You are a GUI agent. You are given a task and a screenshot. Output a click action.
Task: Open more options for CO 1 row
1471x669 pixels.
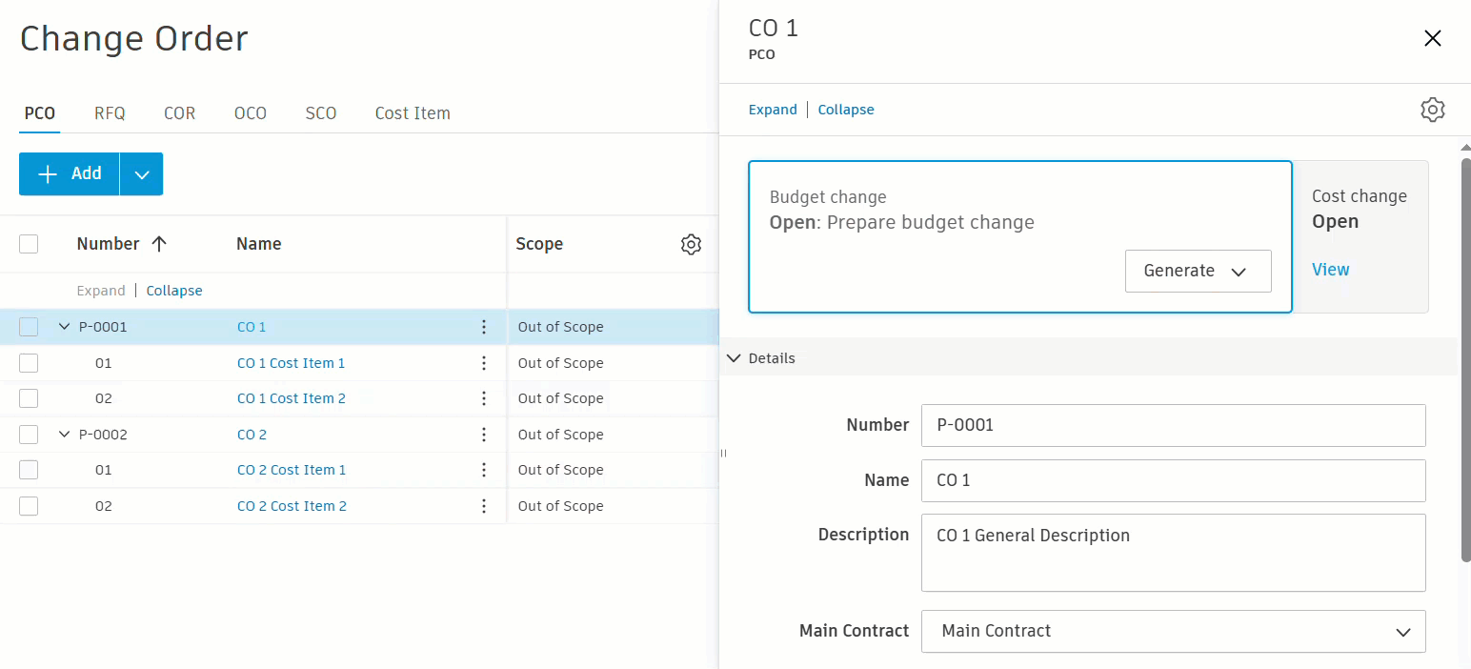[484, 327]
